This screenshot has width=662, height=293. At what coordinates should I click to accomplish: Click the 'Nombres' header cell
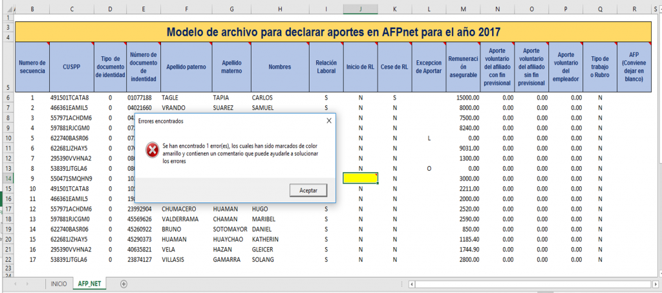pyautogui.click(x=280, y=67)
